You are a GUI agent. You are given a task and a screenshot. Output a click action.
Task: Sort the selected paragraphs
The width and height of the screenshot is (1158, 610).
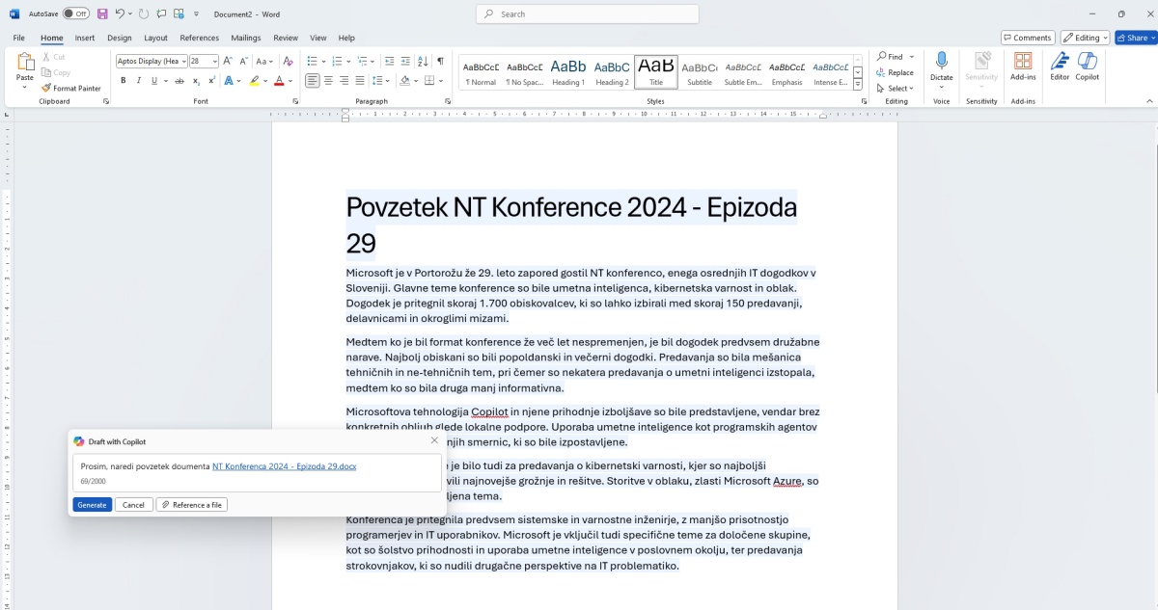pos(423,61)
